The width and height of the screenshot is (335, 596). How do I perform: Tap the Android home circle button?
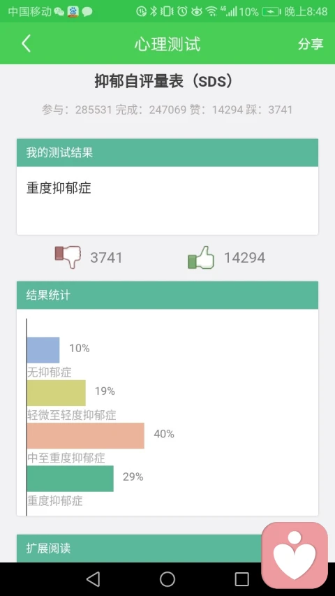tap(167, 579)
